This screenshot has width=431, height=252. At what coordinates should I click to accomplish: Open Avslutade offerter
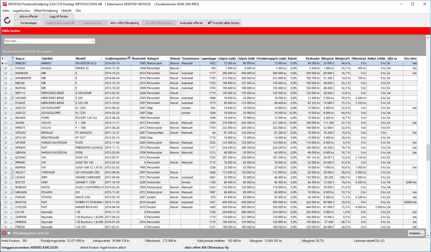(x=191, y=23)
